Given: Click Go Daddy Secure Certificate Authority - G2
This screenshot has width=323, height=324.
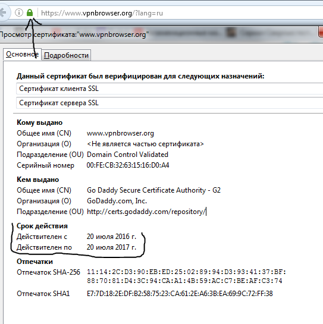Looking at the screenshot, I should coord(153,190).
